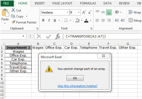Screen dimensions: 142x99
Task: Open the Verdana font name dropdown
Action: pyautogui.click(x=67, y=13)
